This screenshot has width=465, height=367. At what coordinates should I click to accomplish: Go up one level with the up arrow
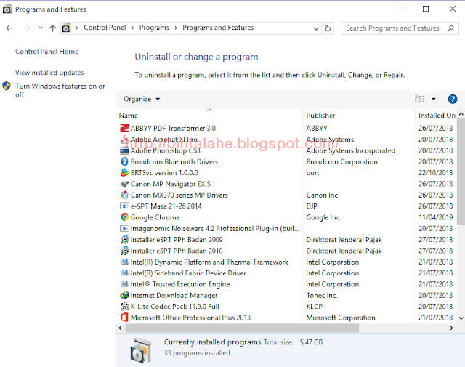pos(52,28)
